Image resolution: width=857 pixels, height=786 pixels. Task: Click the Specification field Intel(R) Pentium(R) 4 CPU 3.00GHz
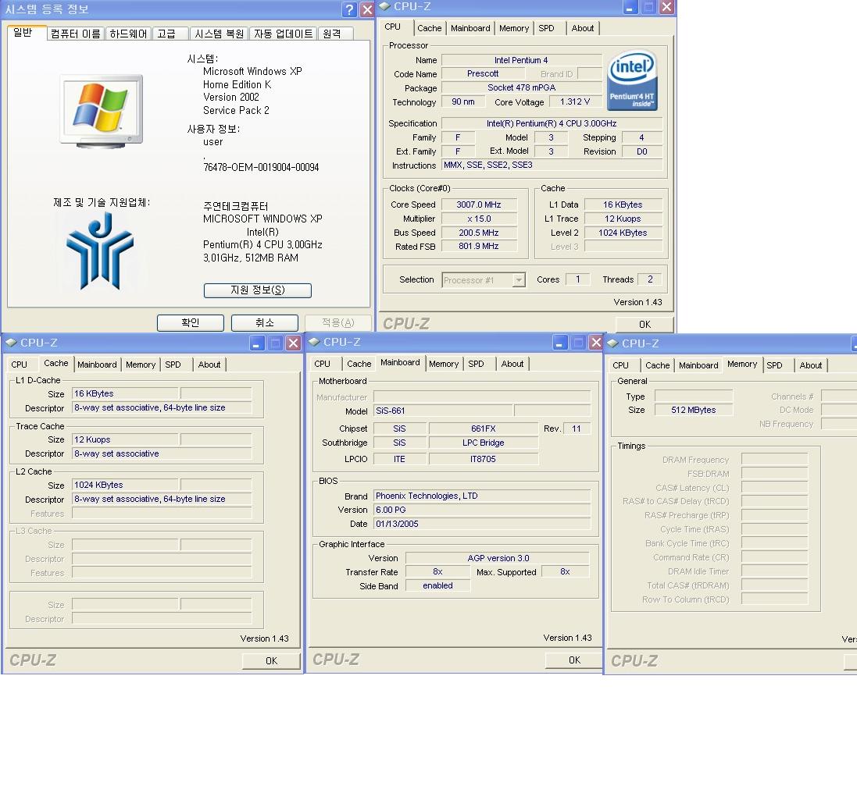552,123
